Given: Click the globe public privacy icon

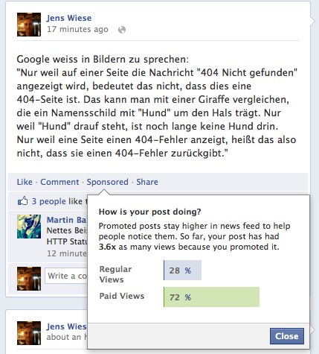Looking at the screenshot, I should click(x=122, y=30).
